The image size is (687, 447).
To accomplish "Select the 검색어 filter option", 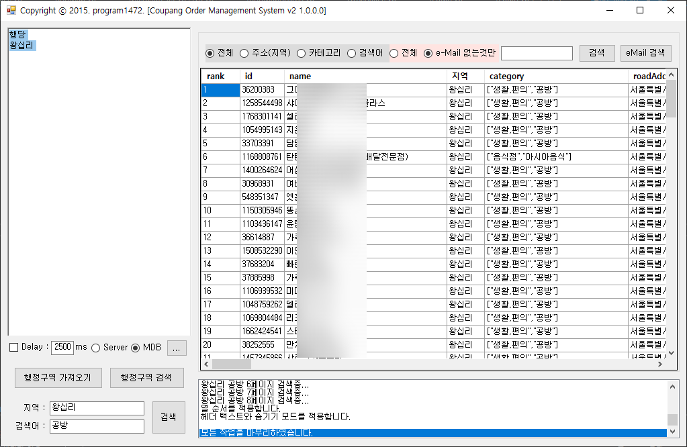I will pyautogui.click(x=353, y=53).
